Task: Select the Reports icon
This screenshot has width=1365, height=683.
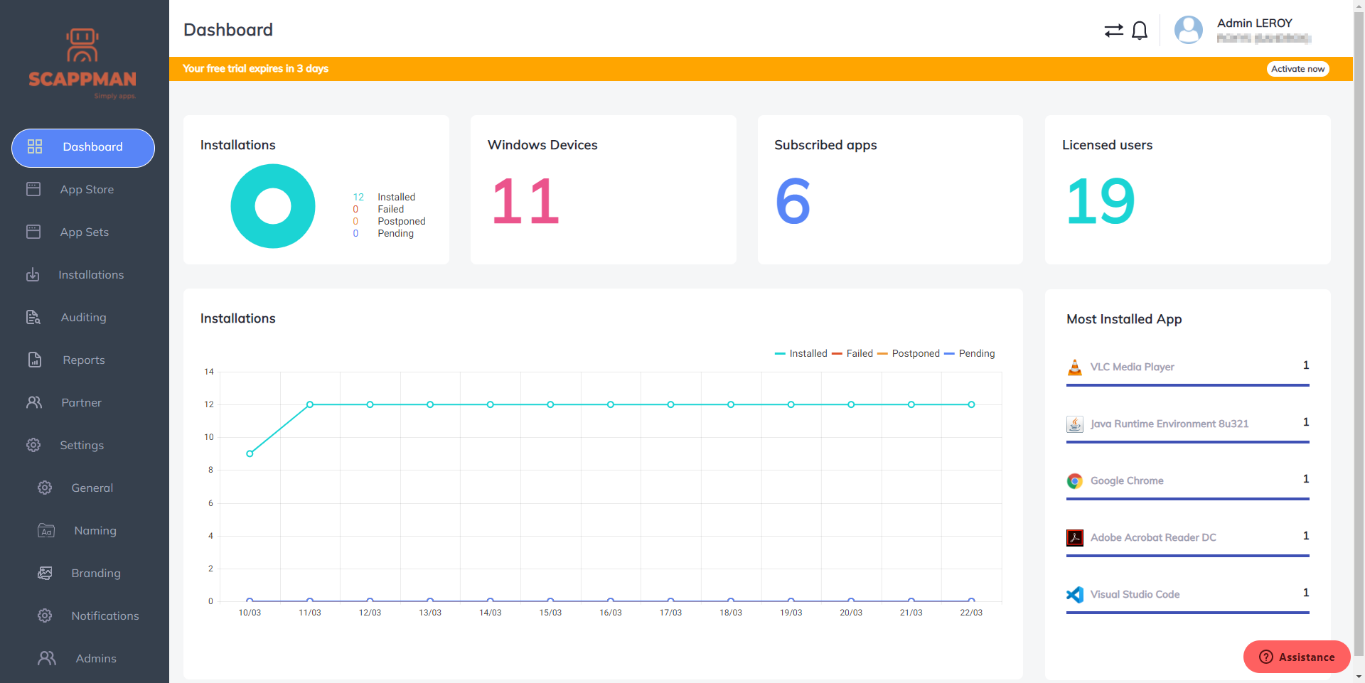Action: pyautogui.click(x=33, y=360)
